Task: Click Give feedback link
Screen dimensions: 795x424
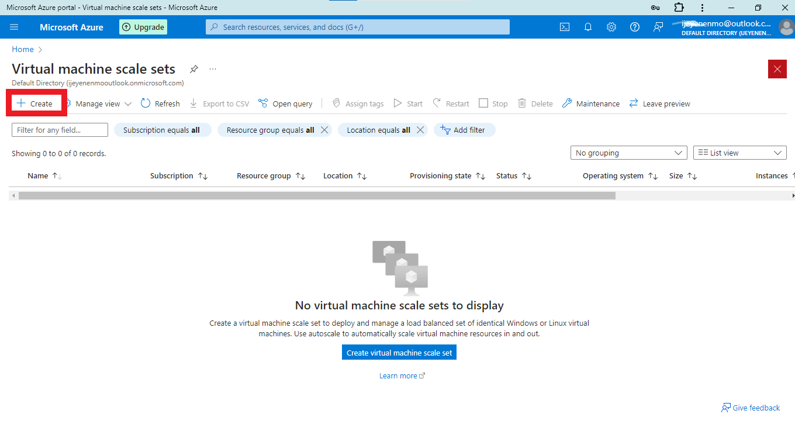Action: click(x=751, y=408)
